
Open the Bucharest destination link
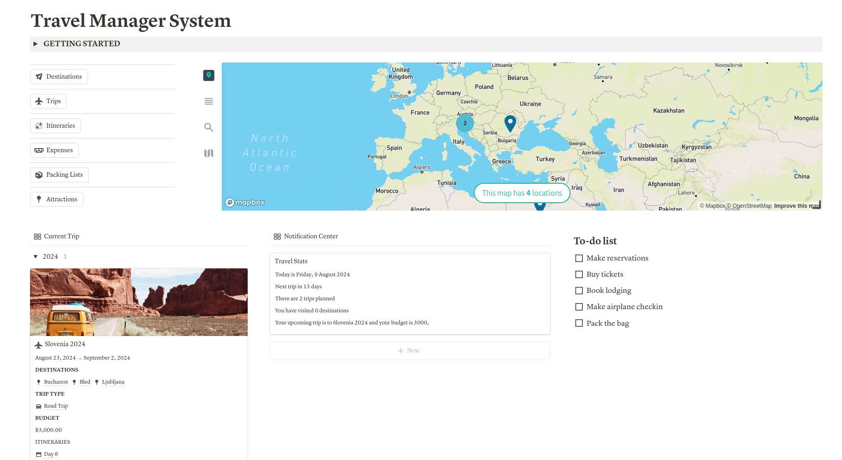[56, 382]
